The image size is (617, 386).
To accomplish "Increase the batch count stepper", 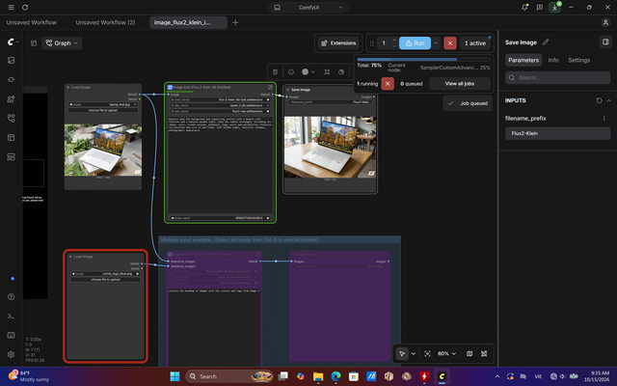I will tap(394, 41).
